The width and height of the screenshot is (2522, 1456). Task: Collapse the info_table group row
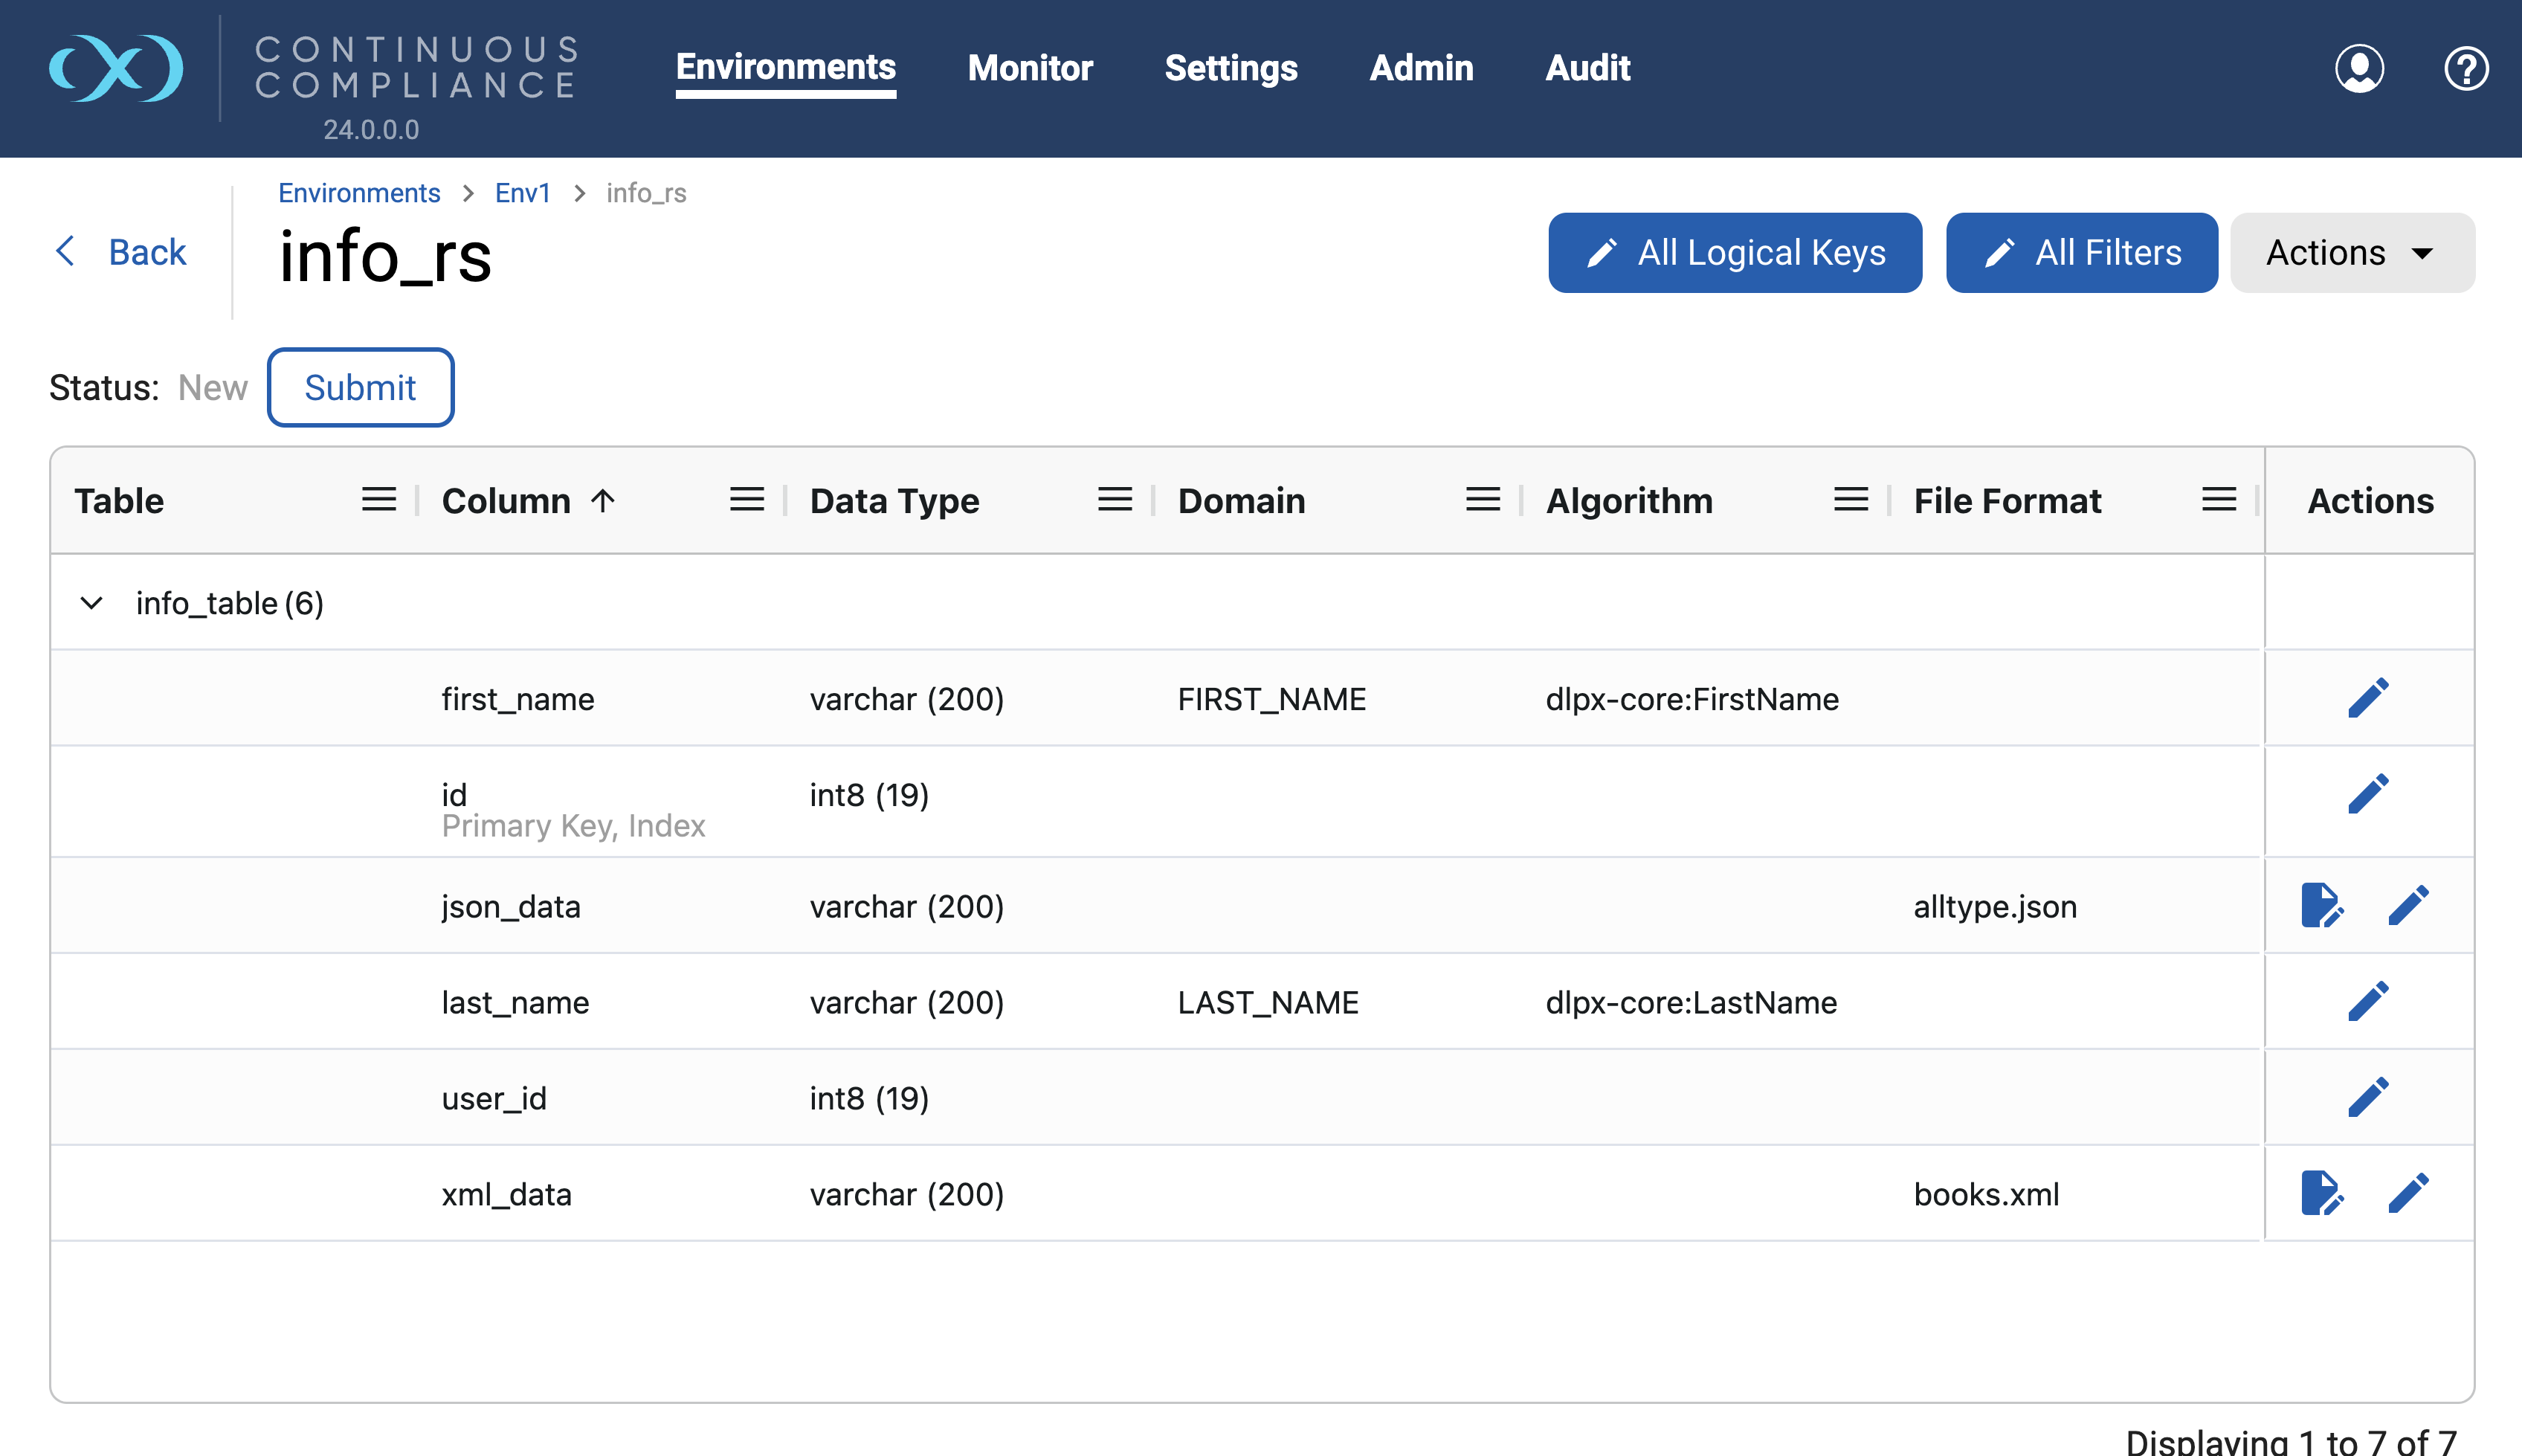(91, 603)
